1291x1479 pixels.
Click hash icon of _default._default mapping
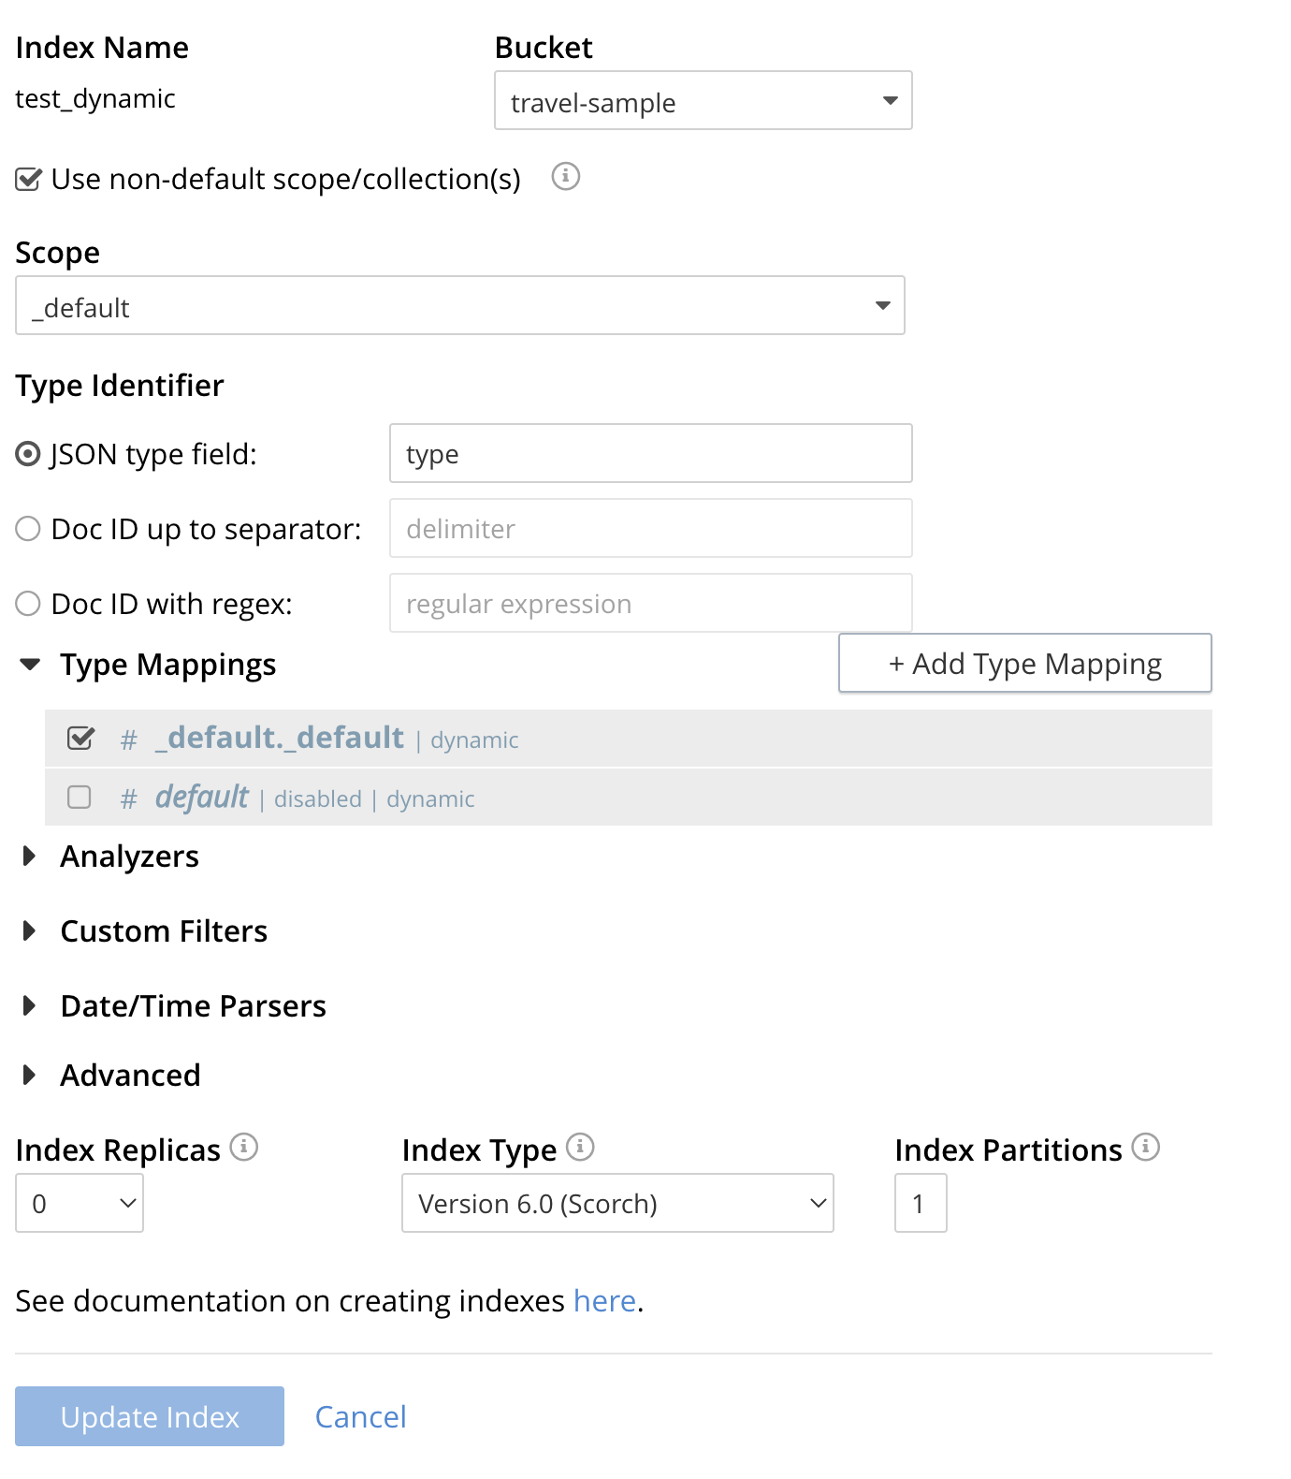(129, 740)
